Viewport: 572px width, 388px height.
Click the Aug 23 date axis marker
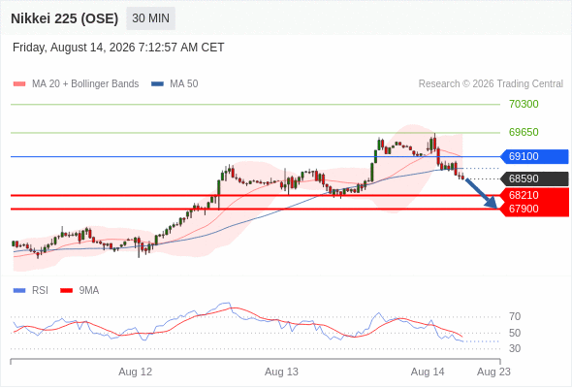click(493, 372)
